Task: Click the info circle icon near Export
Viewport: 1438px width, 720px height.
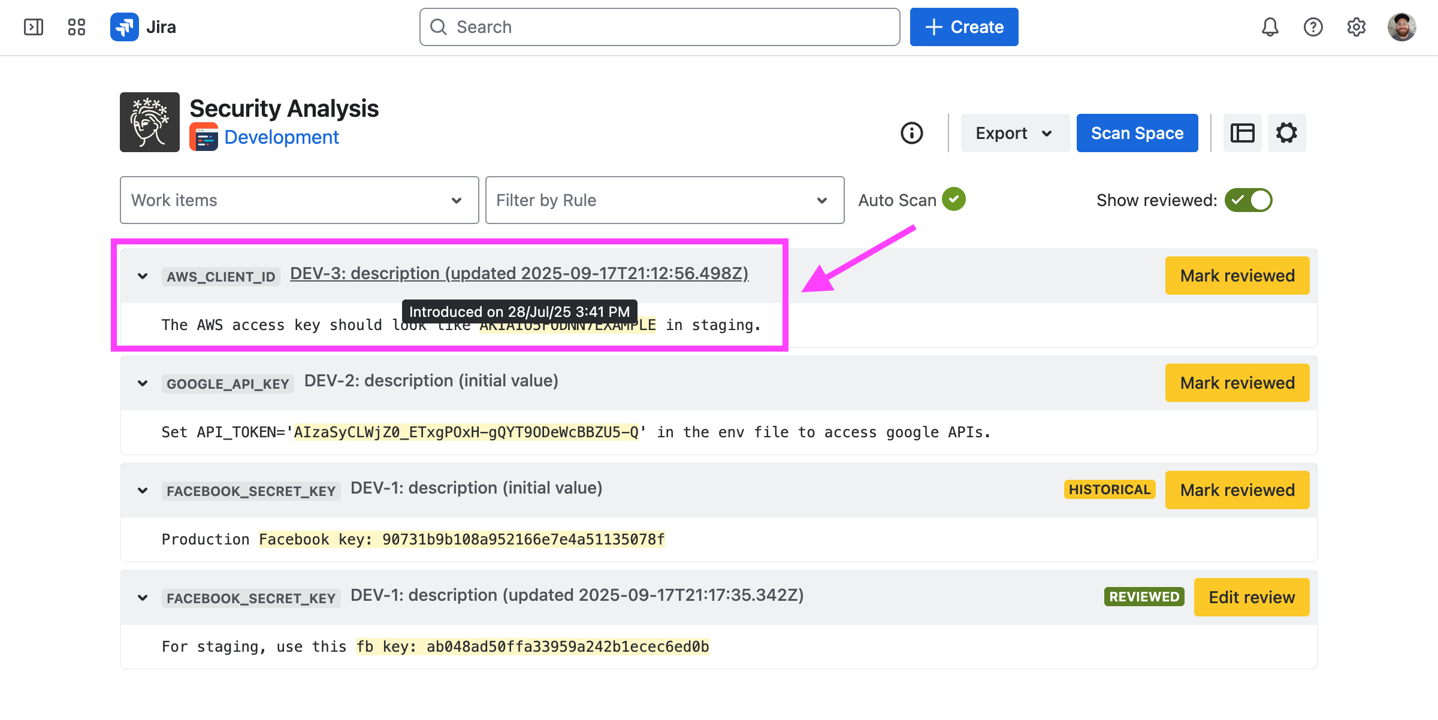Action: click(x=911, y=133)
